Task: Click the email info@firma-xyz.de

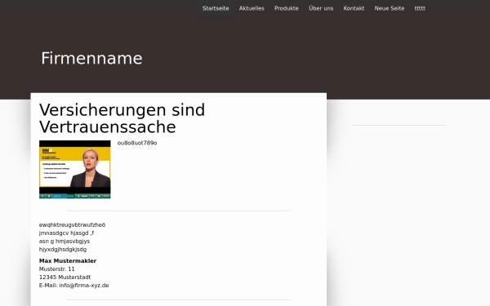Action: (x=84, y=286)
